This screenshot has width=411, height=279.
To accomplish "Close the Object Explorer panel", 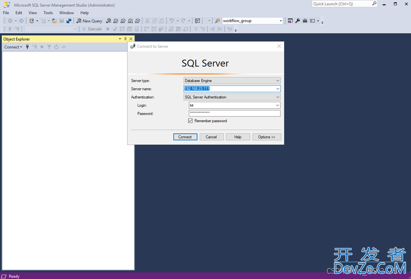I will coord(131,39).
